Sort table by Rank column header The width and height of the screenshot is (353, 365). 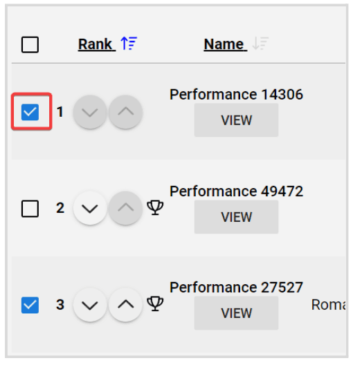pos(97,44)
